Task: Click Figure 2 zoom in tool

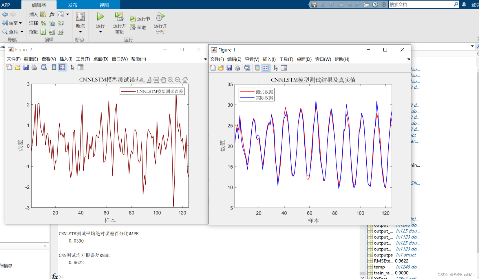Action: point(171,80)
